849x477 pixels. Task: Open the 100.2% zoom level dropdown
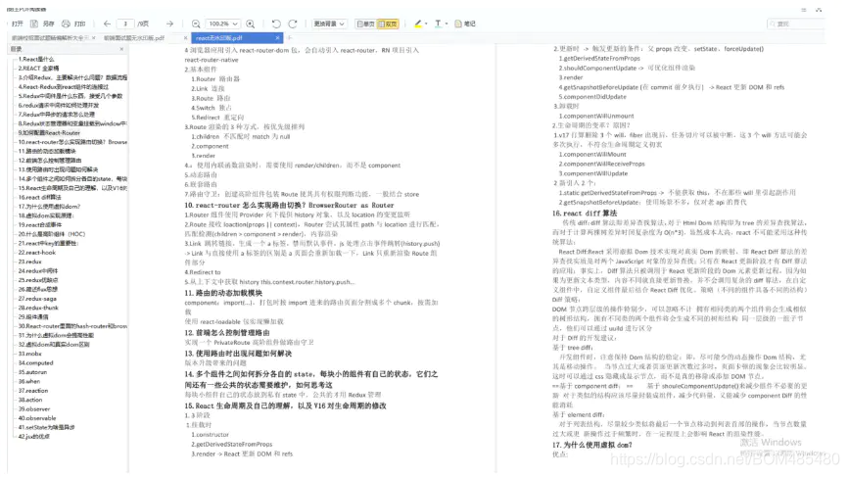click(223, 24)
